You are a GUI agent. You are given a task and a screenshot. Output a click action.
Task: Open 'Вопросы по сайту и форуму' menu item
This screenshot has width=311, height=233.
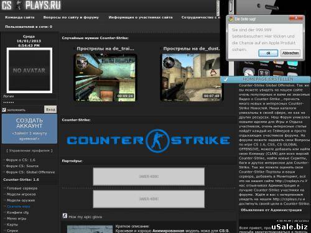(71, 17)
